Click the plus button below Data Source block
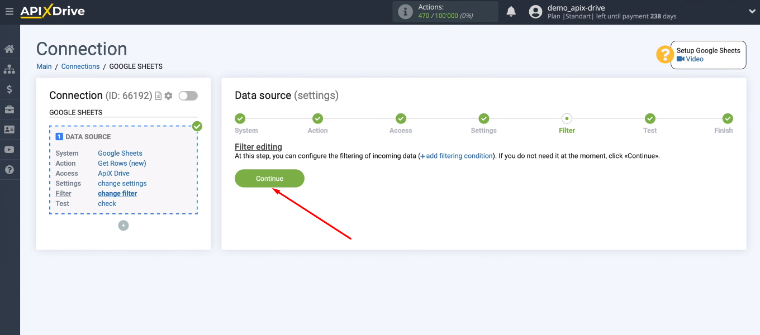The width and height of the screenshot is (760, 335). click(x=123, y=225)
